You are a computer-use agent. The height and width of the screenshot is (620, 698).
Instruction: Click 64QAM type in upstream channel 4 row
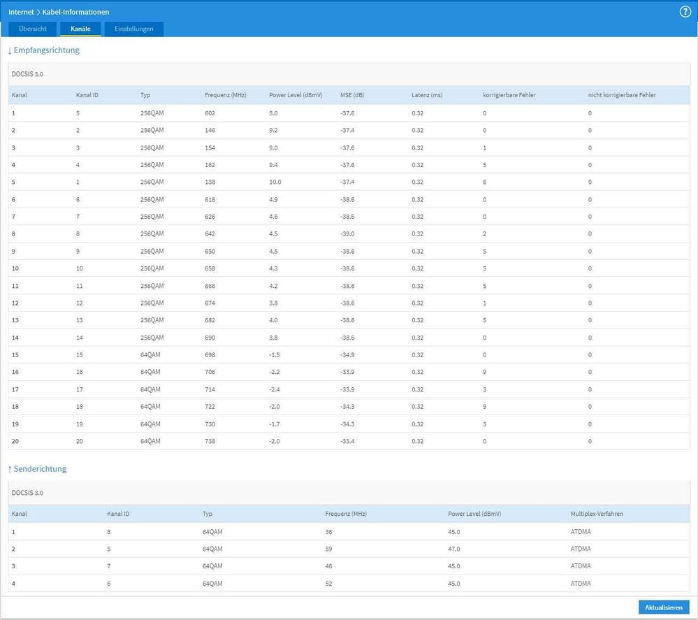point(212,584)
